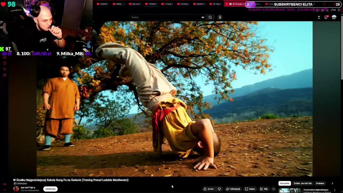Click the kung fu video player
The height and width of the screenshot is (193, 343).
pyautogui.click(x=174, y=99)
